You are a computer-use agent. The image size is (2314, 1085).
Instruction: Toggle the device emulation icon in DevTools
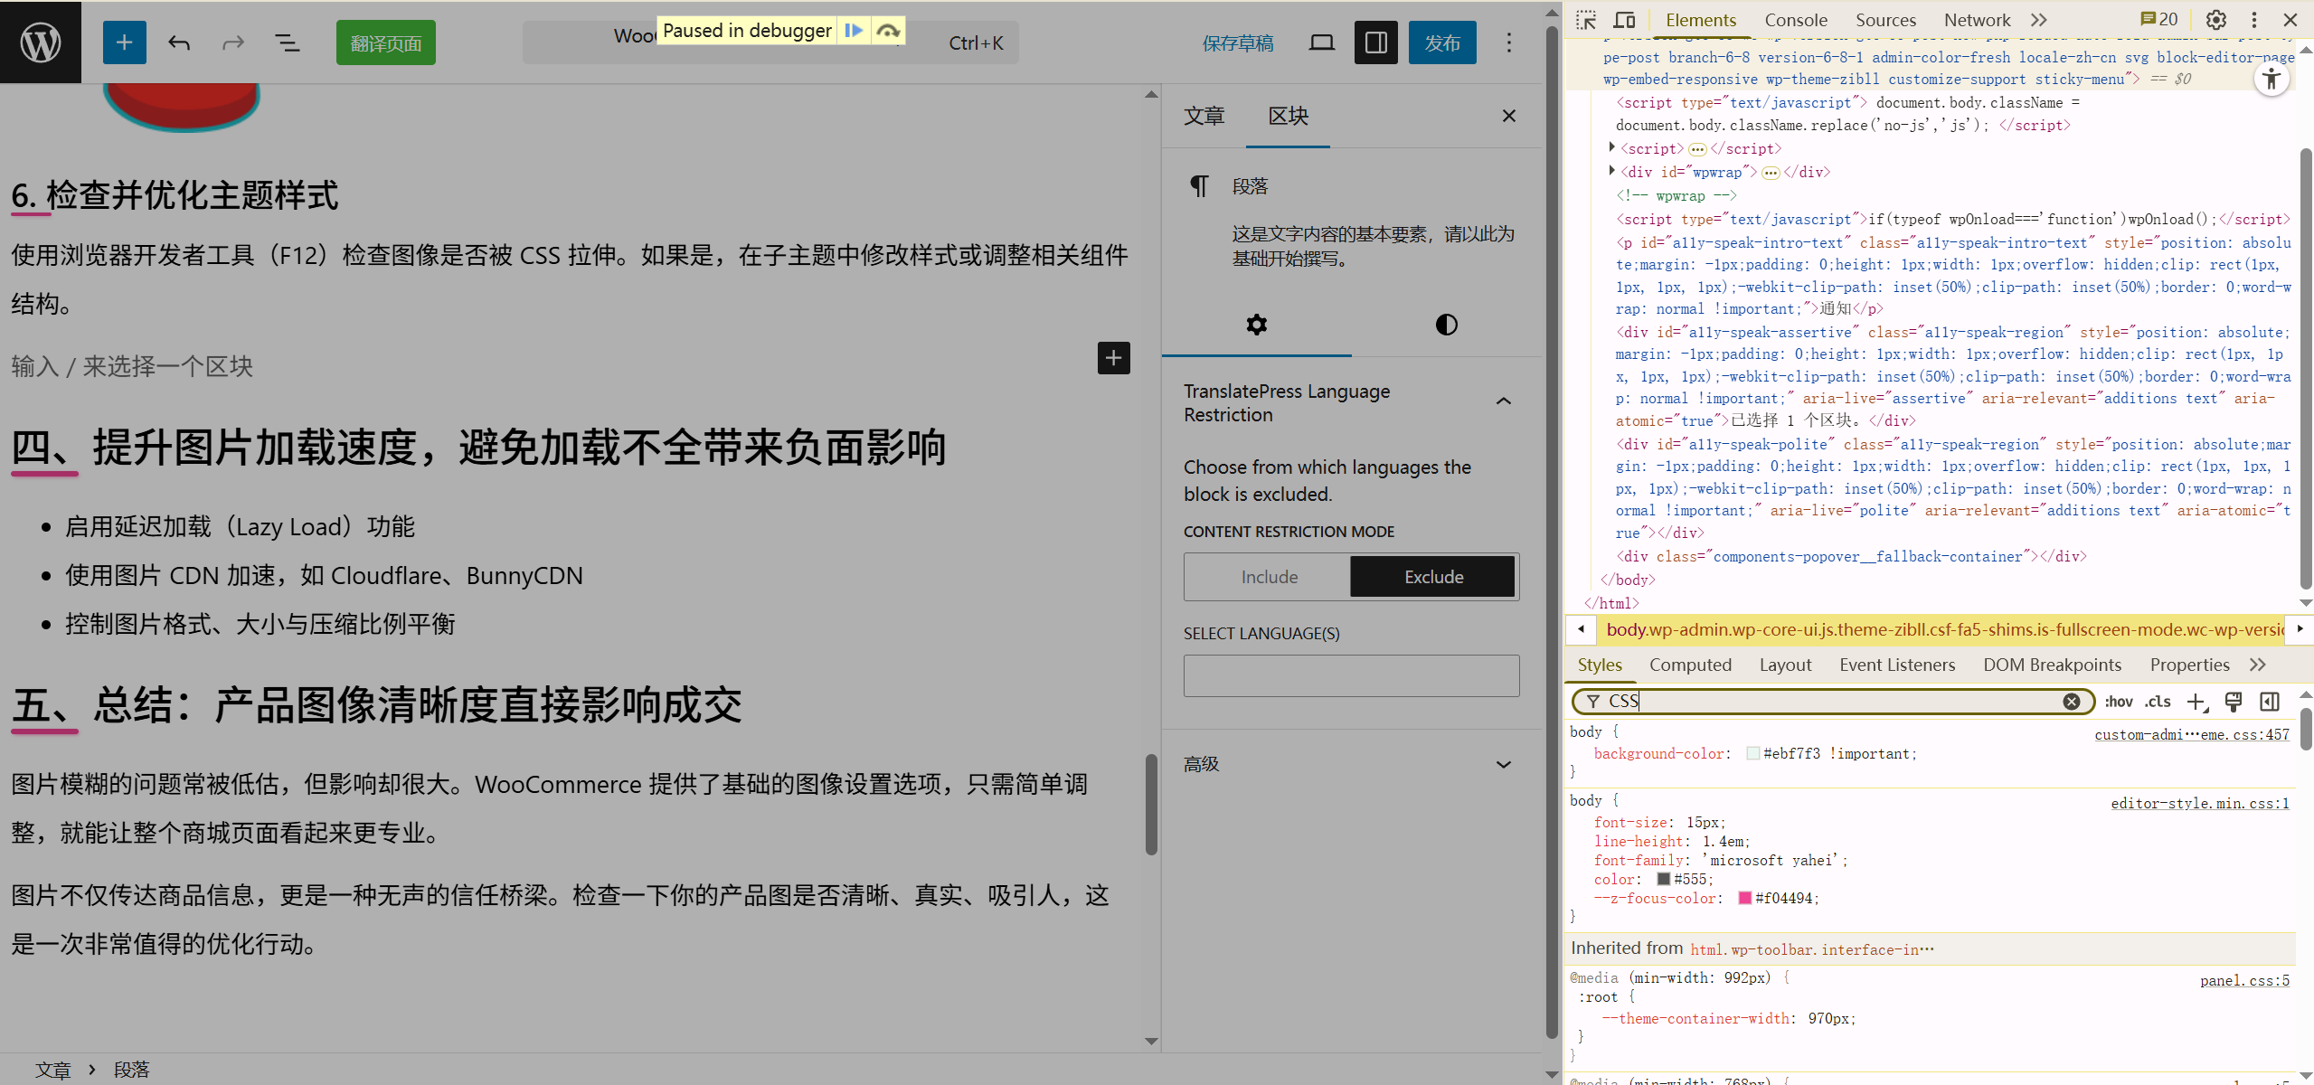point(1624,19)
